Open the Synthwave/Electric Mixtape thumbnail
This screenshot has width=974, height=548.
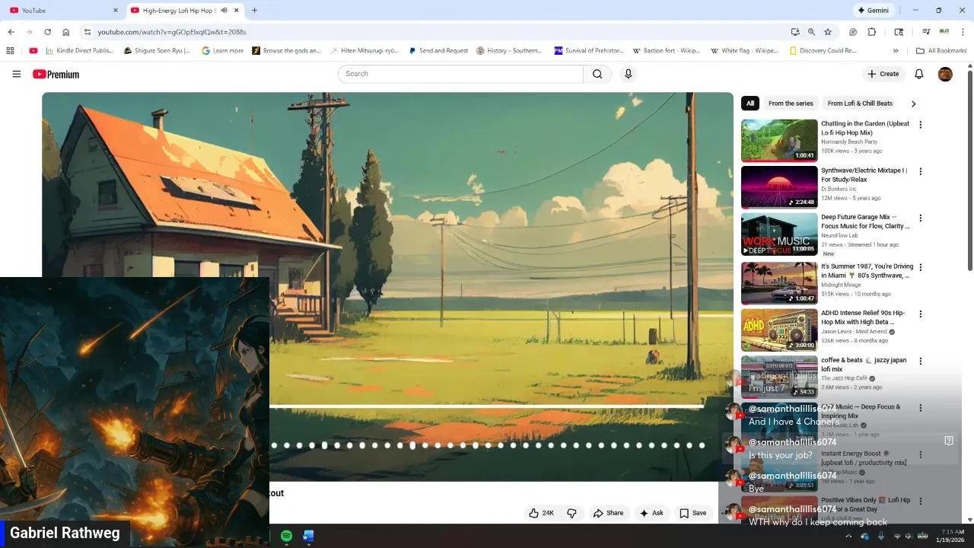[x=778, y=186]
